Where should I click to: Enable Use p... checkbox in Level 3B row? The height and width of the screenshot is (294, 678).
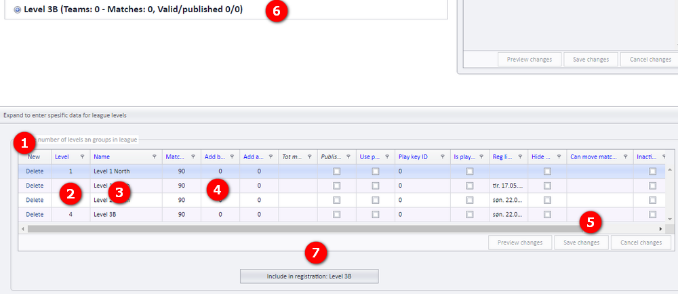click(x=376, y=214)
